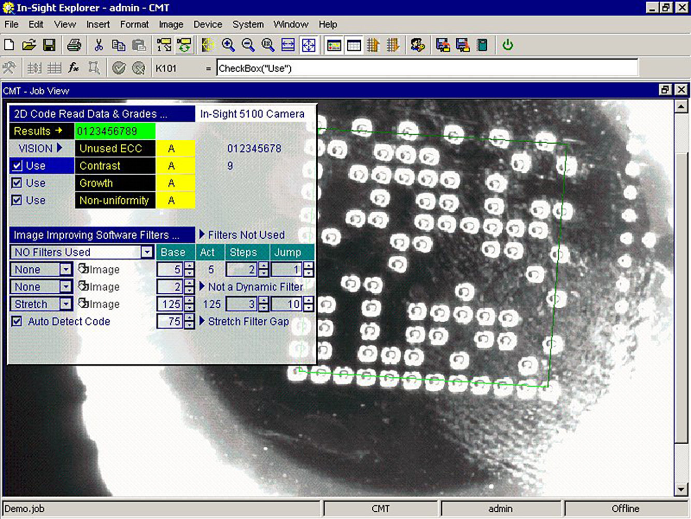
Task: Click Base field showing value 125
Action: 171,304
